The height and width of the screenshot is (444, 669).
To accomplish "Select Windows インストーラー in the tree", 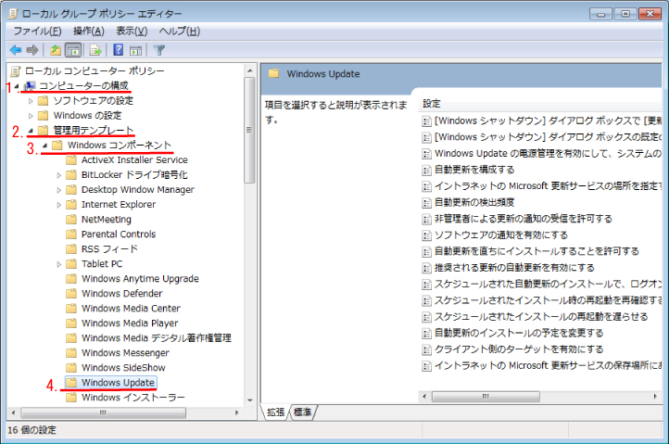I will coord(133,398).
